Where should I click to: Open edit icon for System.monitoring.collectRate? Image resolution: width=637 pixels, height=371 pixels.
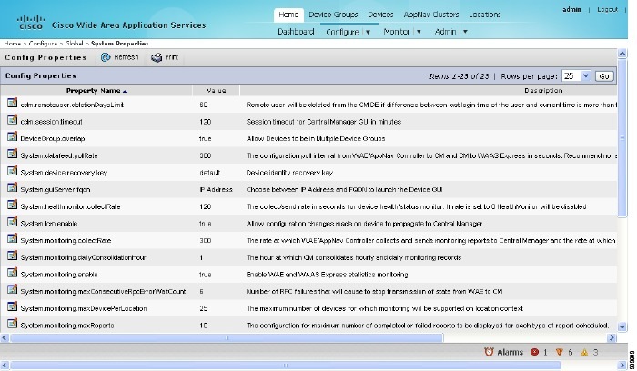(12, 239)
